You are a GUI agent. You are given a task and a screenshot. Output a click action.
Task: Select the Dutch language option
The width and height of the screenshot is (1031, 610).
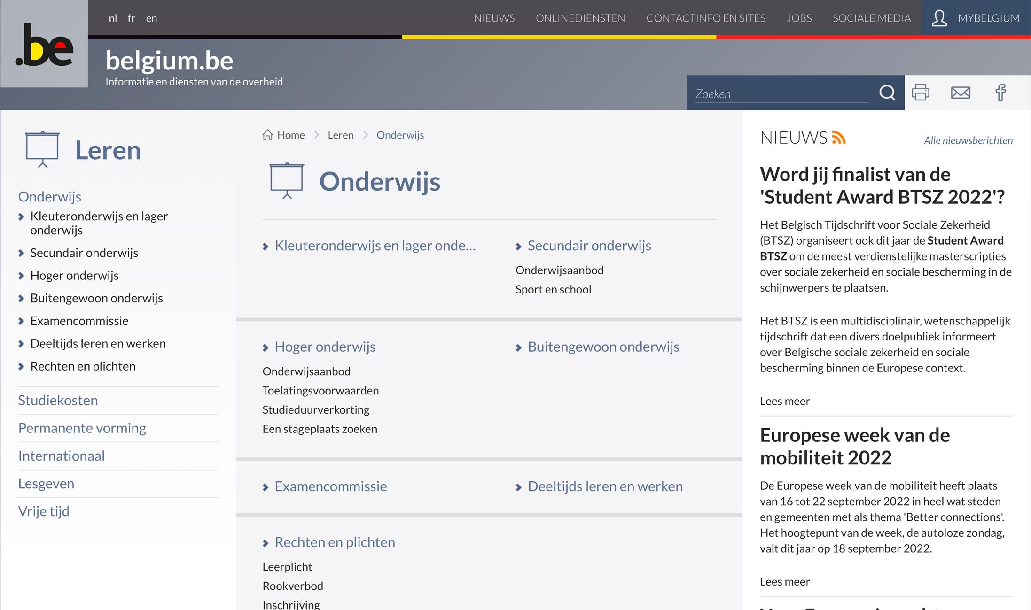113,18
